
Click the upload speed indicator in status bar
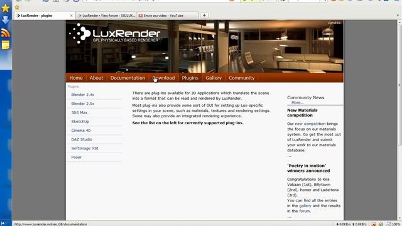359,224
